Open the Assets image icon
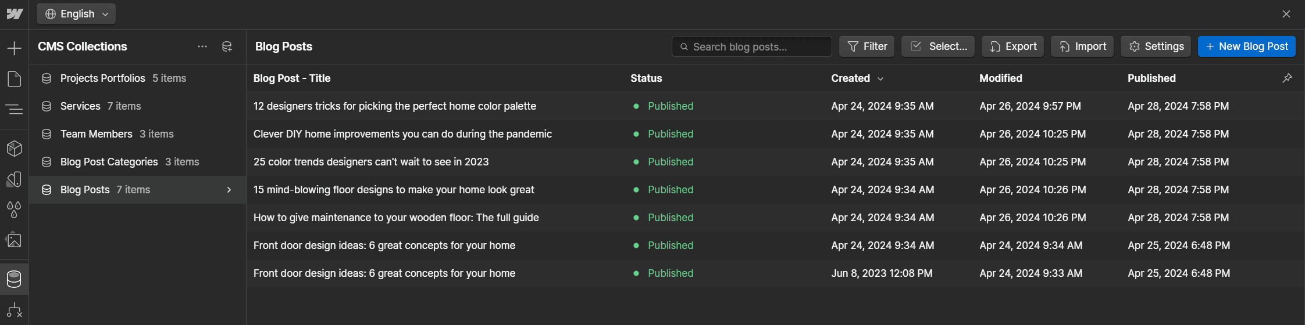 (15, 240)
